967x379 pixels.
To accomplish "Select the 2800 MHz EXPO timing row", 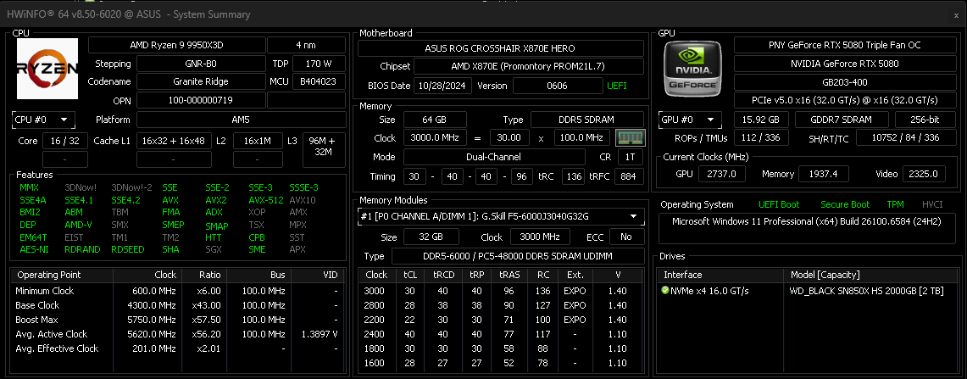I will [503, 305].
